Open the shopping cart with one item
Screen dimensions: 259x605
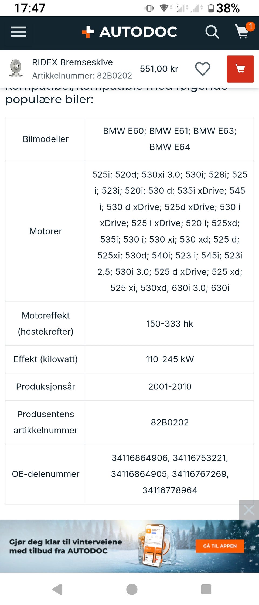tap(243, 31)
